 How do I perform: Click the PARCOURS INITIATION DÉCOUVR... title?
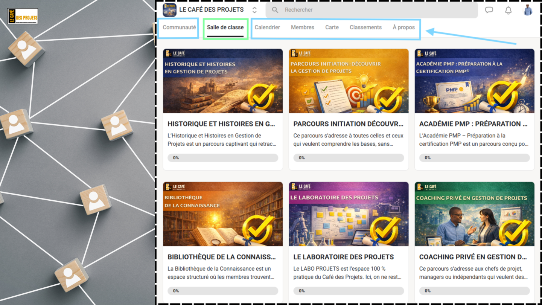click(348, 124)
